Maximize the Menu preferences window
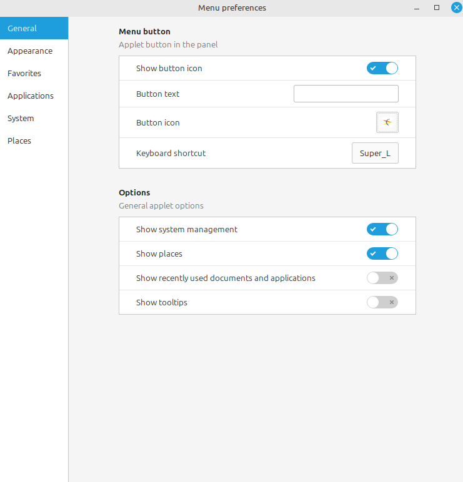Image resolution: width=463 pixels, height=482 pixels. click(x=437, y=7)
